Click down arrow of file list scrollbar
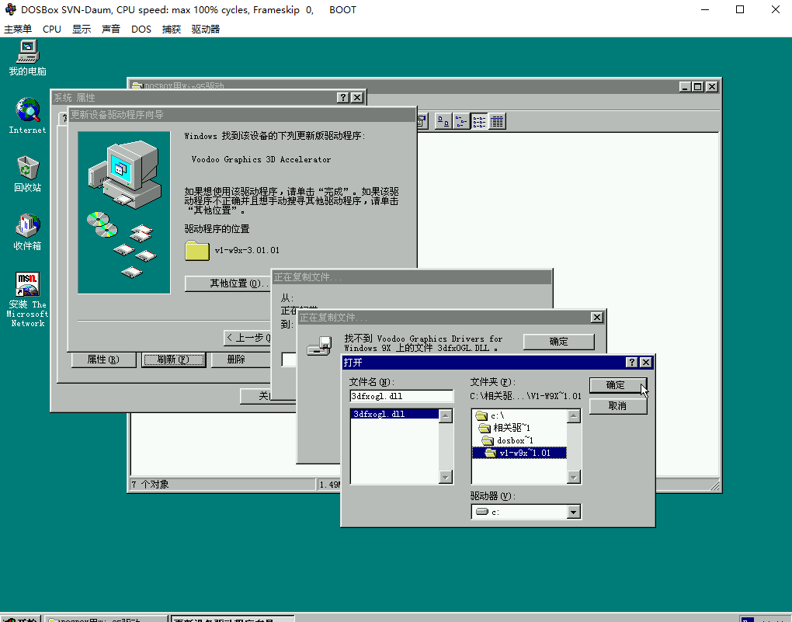 [x=446, y=477]
